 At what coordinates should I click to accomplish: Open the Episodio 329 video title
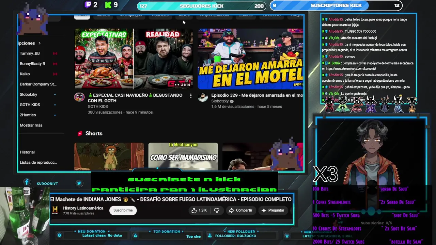(257, 95)
